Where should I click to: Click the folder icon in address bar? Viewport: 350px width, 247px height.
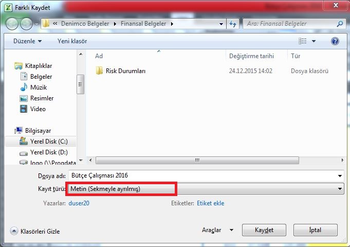point(46,24)
